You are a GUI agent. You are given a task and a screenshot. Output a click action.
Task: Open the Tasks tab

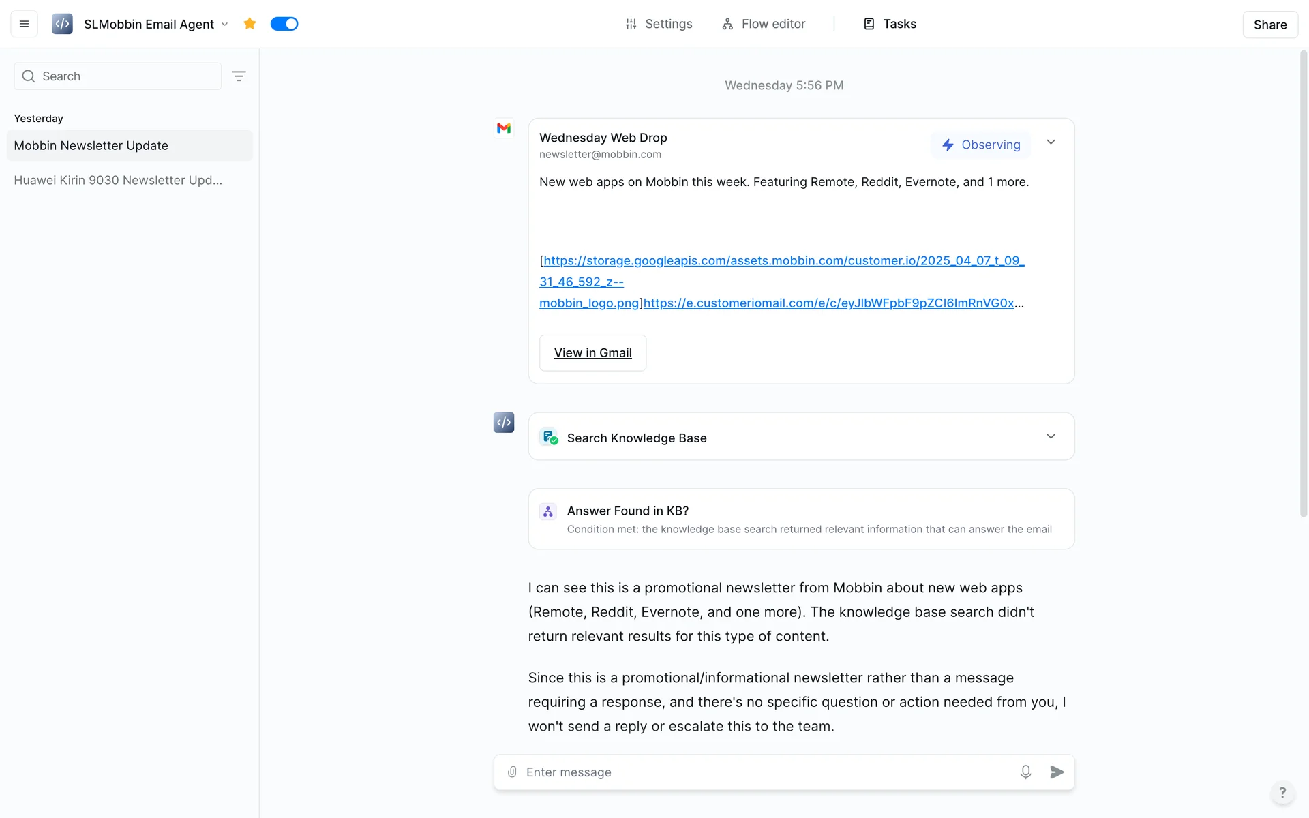[x=890, y=24]
